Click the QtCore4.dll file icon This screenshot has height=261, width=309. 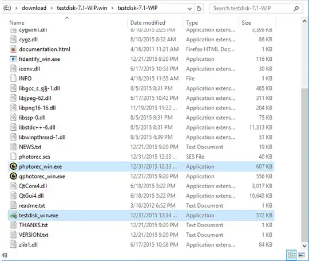(13, 186)
